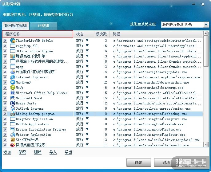Click the MxUp green updater icon

13,88
